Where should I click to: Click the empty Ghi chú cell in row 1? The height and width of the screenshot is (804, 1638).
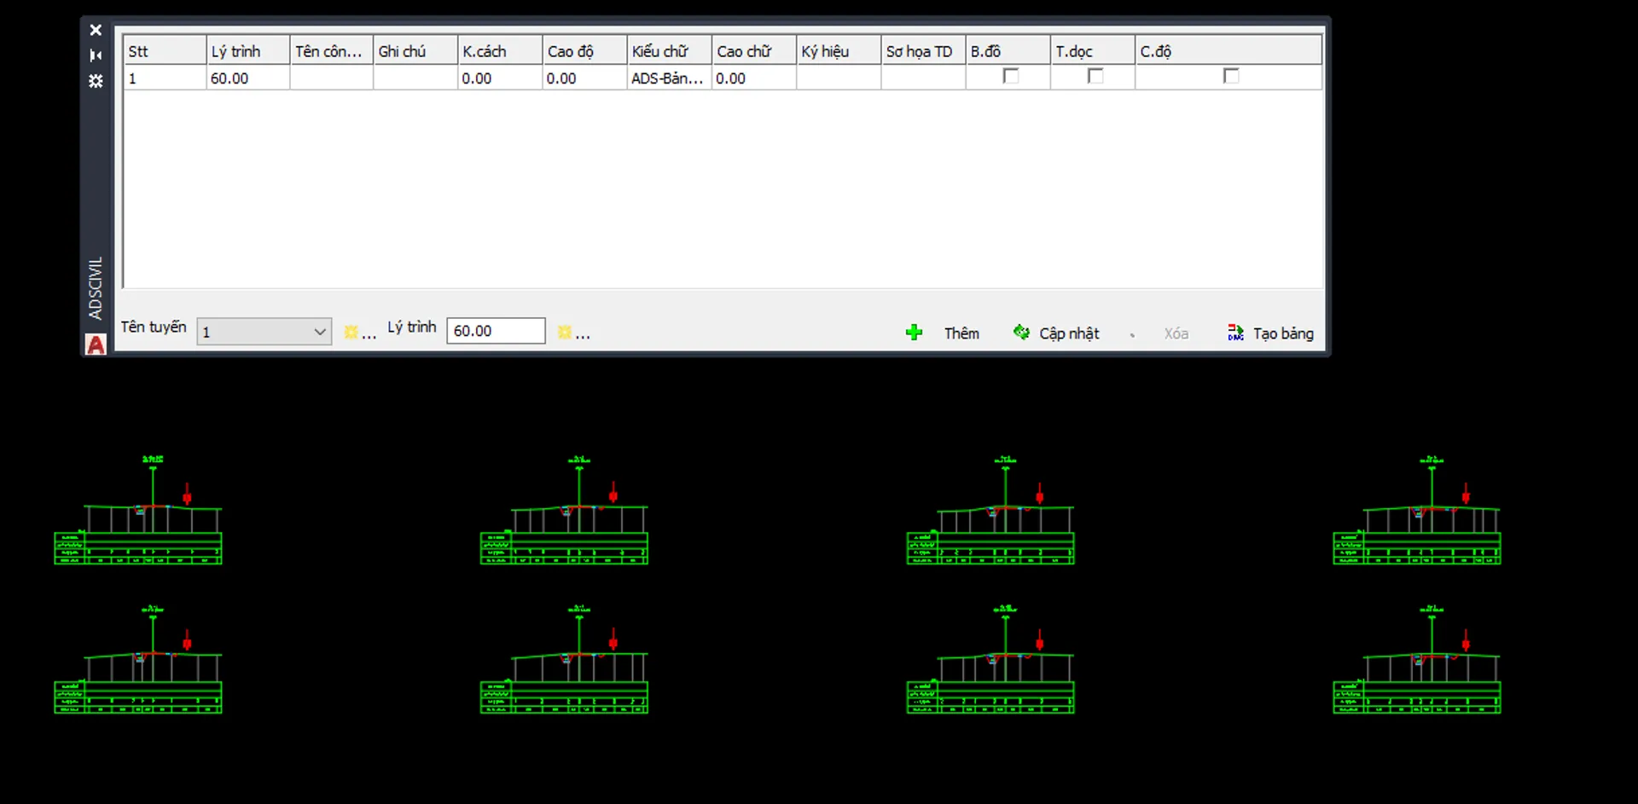point(415,78)
